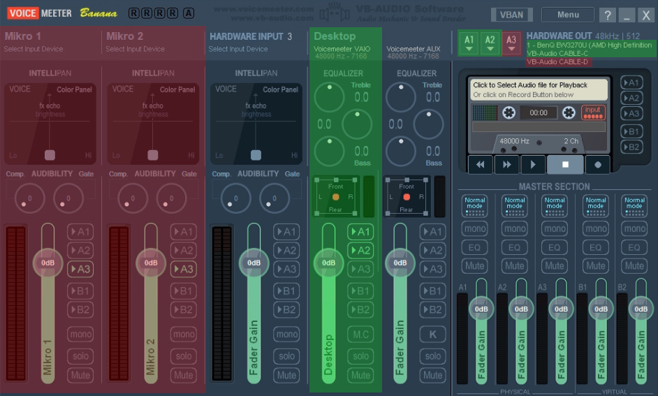Toggle the recorder red input indicator
Viewport: 658px width, 396px height.
pyautogui.click(x=593, y=112)
